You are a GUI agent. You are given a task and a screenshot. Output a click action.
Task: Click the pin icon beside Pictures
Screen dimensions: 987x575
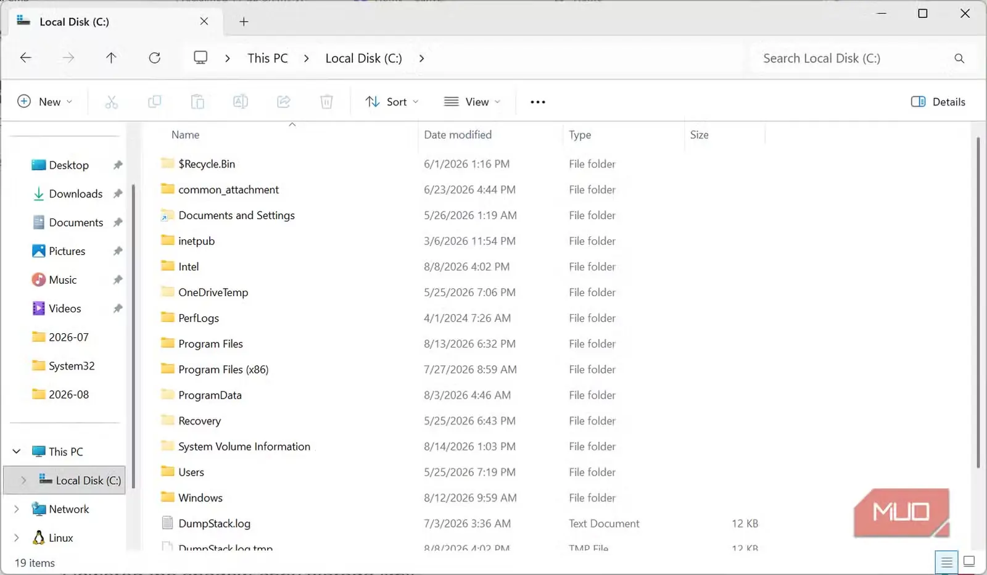[x=118, y=251]
